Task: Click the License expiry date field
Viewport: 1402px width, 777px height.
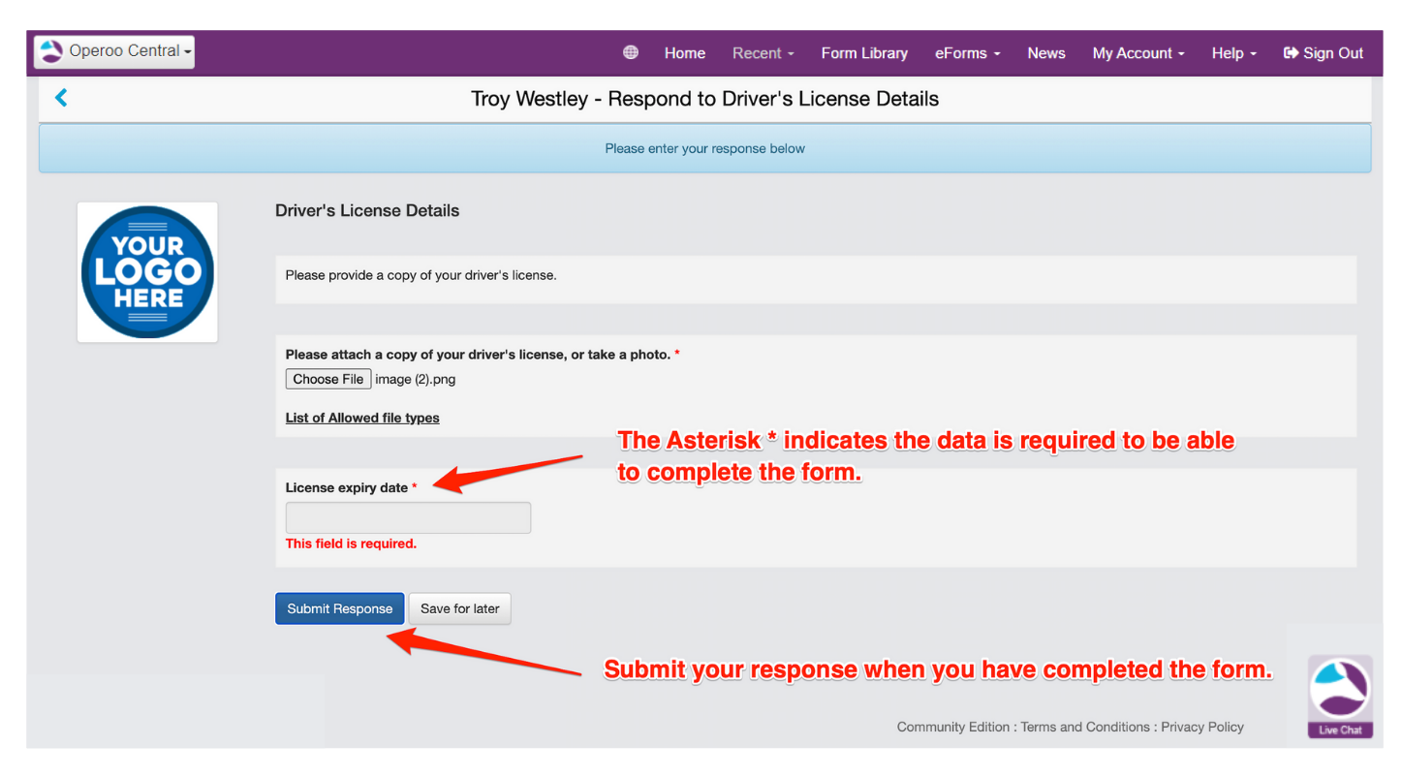Action: (408, 517)
